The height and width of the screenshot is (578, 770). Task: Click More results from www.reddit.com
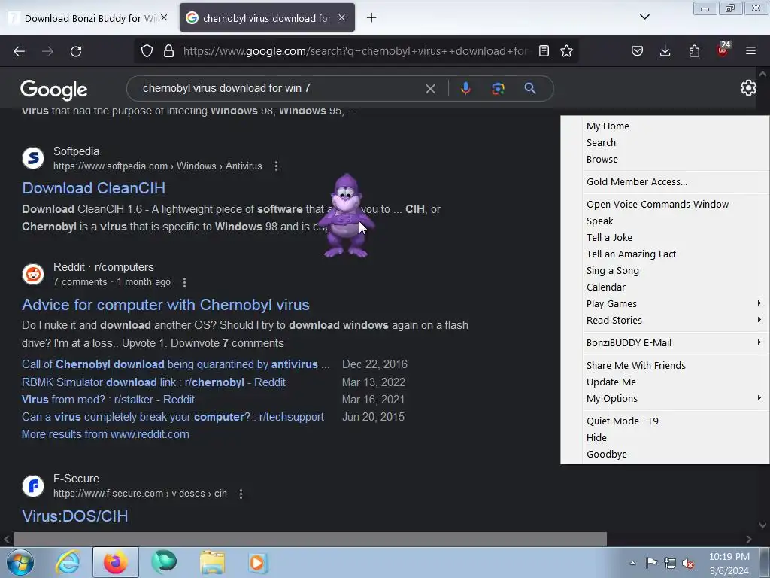105,434
